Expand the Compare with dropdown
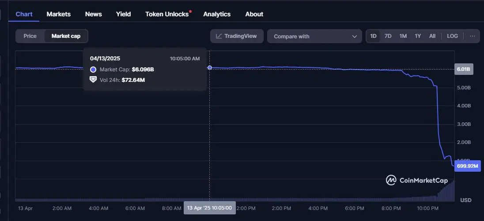 tap(314, 37)
